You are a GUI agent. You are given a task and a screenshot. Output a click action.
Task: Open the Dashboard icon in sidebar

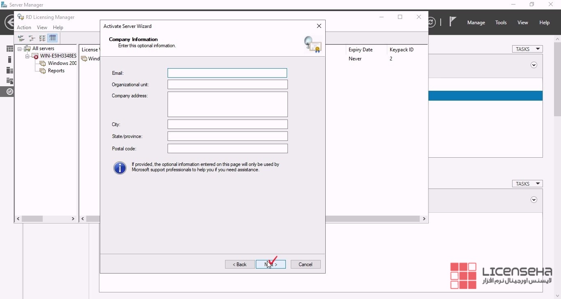[9, 49]
